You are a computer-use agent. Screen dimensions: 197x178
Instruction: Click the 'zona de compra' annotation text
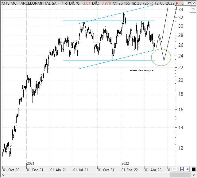tap(141, 70)
